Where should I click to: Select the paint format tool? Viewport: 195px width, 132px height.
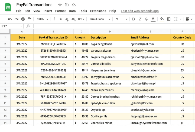tap(29, 19)
